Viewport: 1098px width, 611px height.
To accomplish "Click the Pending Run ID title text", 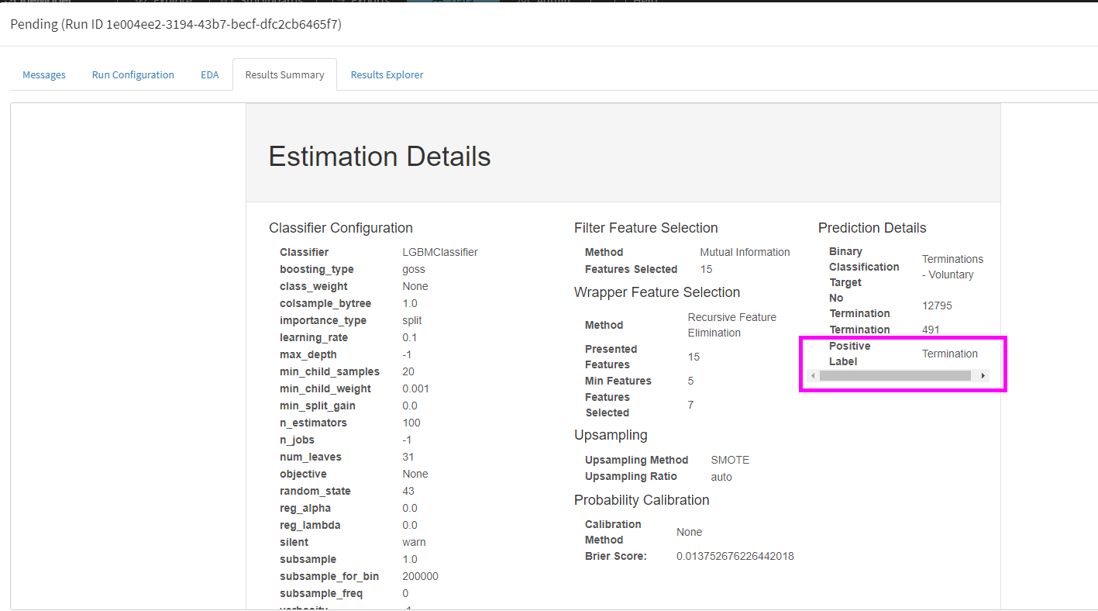I will tap(176, 24).
